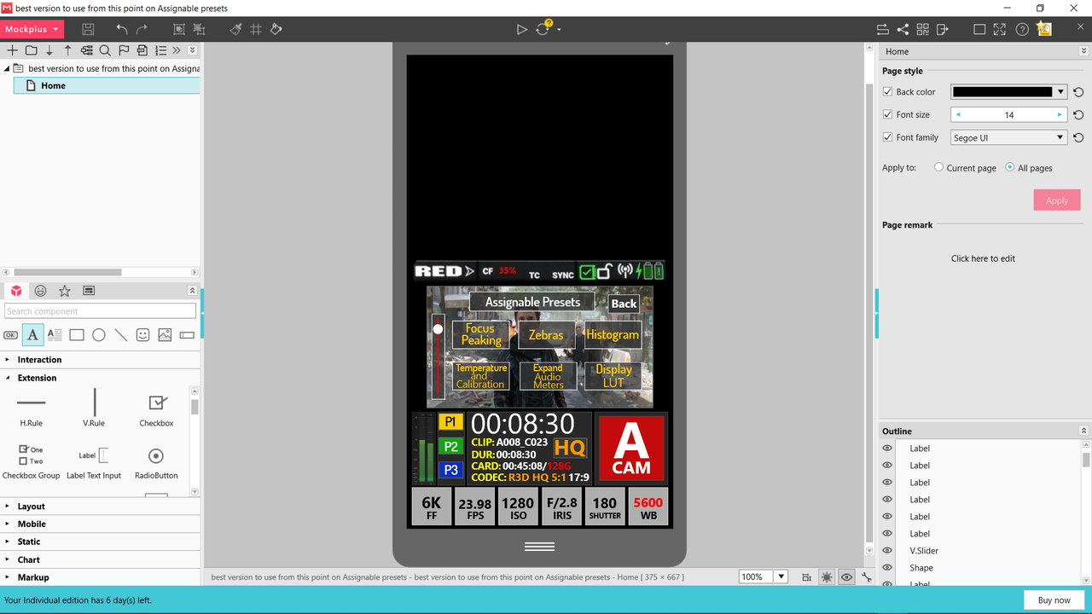Choose the image component icon
This screenshot has height=614, width=1092.
(x=165, y=335)
